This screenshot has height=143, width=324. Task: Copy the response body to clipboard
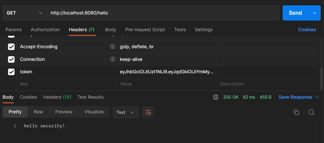(x=296, y=112)
